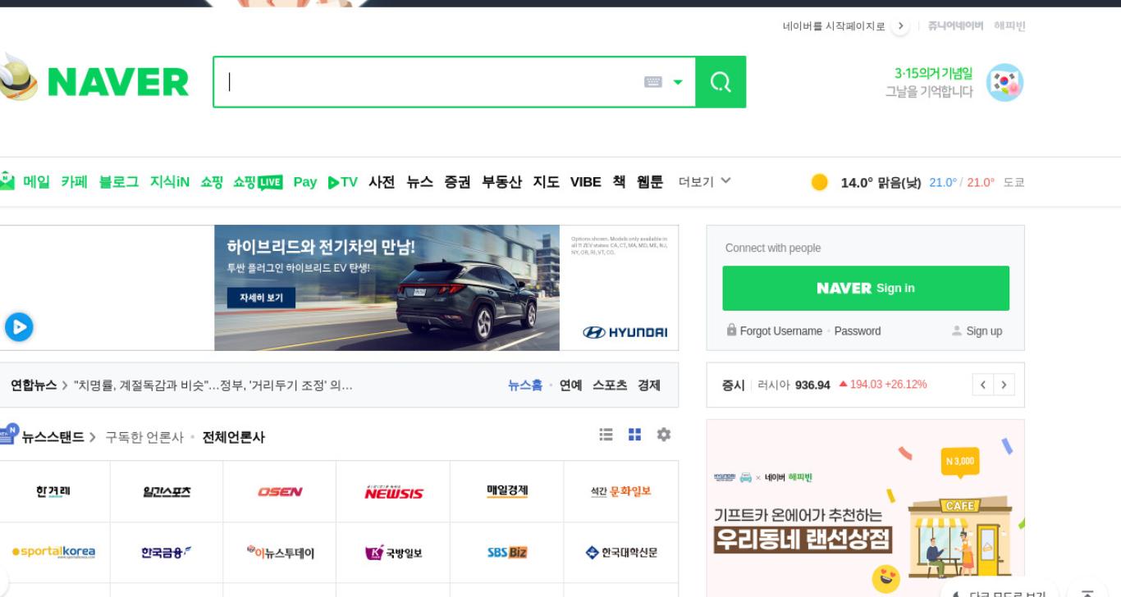
Task: Open the 한국대학신문 press logo
Action: coord(621,552)
